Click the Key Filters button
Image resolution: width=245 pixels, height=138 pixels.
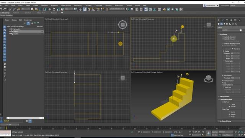pyautogui.click(x=227, y=135)
